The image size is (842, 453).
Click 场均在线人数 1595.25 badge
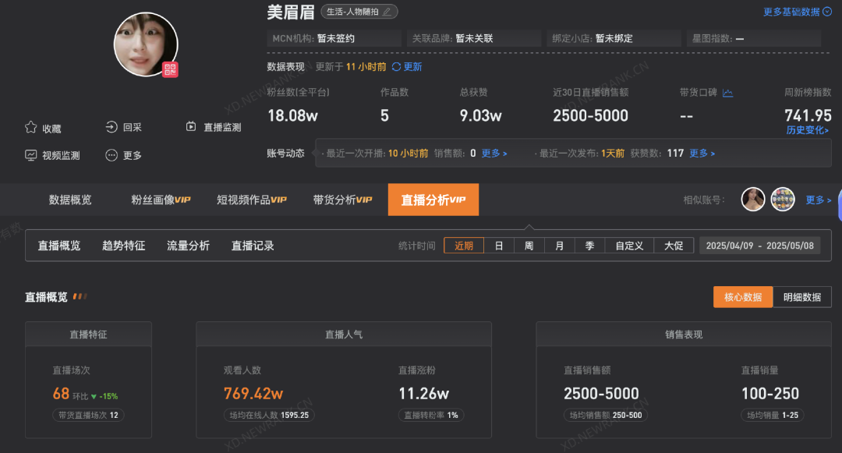pyautogui.click(x=269, y=415)
